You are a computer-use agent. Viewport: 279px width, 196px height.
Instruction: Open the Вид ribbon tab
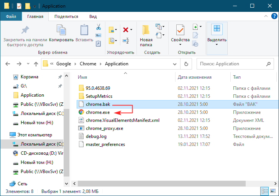pyautogui.click(x=93, y=16)
